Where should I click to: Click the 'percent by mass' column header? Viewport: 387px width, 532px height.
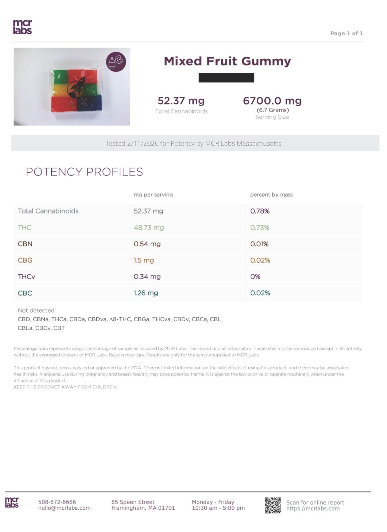(x=271, y=195)
